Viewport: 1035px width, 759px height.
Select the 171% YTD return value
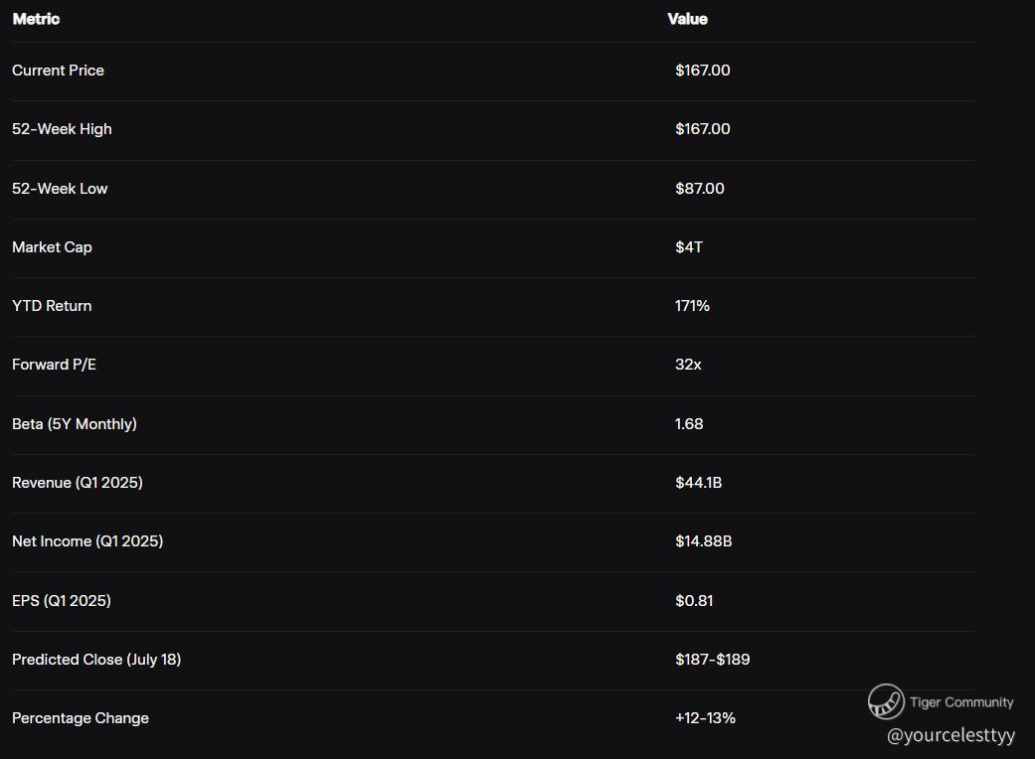tap(692, 306)
